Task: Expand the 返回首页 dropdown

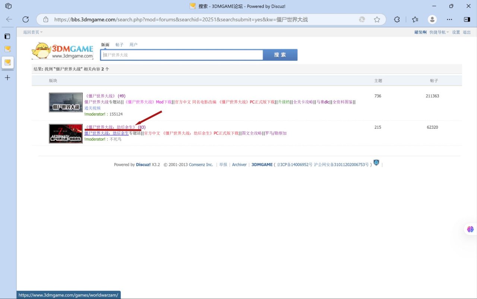Action: click(x=33, y=32)
